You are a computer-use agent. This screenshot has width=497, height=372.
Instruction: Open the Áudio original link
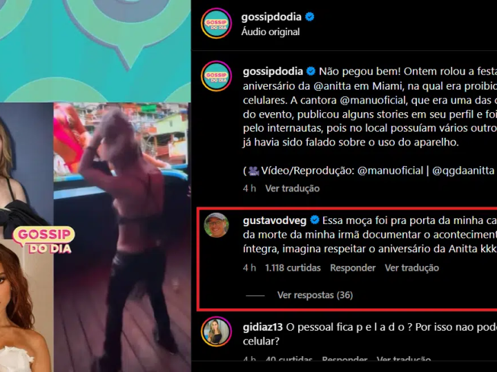[x=271, y=32]
